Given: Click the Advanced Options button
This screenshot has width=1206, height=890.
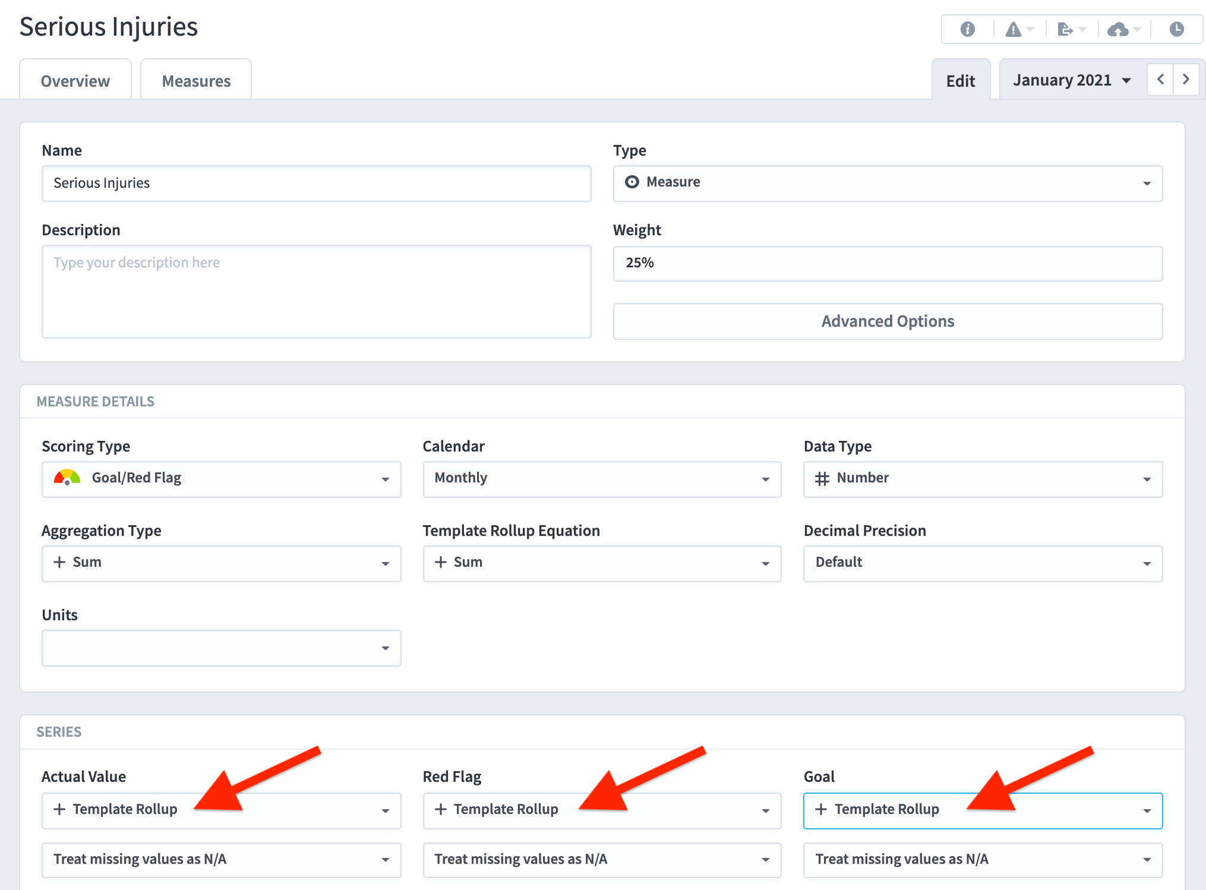Looking at the screenshot, I should 888,321.
